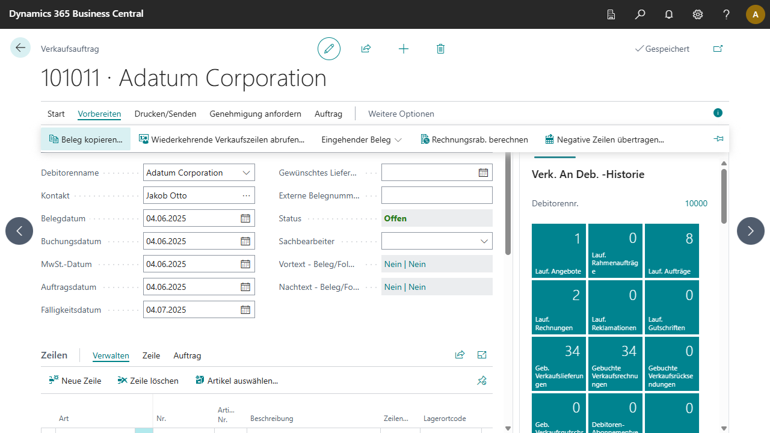Open page in new window icon

coord(718,49)
